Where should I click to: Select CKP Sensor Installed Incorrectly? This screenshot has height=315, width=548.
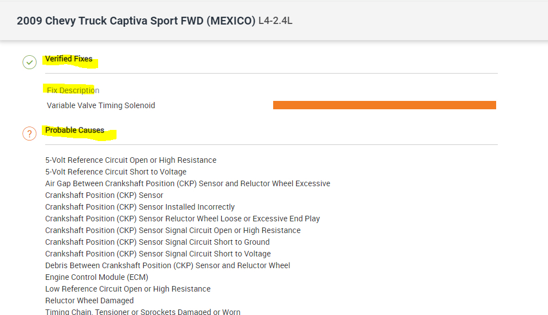[x=140, y=207]
